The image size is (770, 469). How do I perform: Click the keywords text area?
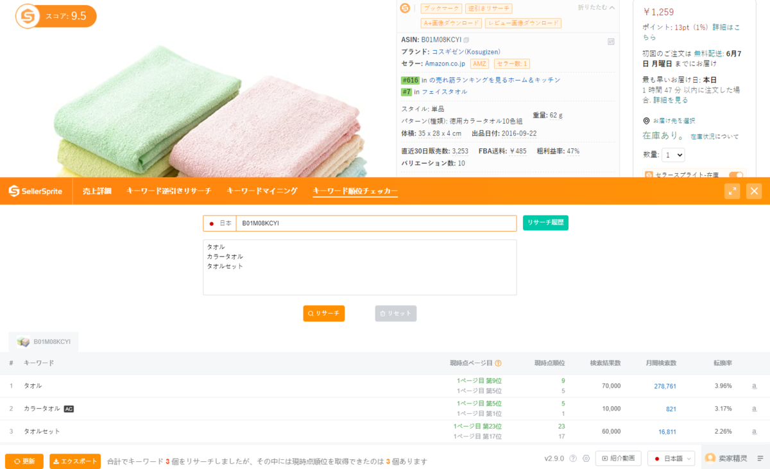(359, 268)
